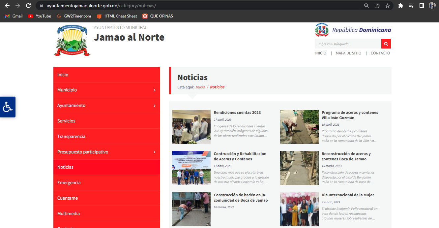The image size is (439, 228).
Task: Open Emergencia in the sidebar menu
Action: (x=107, y=182)
